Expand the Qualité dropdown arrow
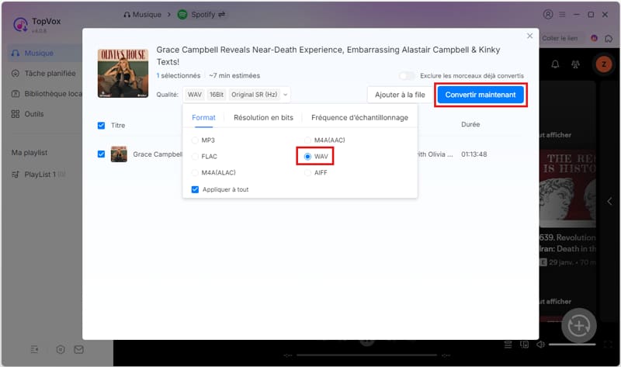 pyautogui.click(x=286, y=95)
